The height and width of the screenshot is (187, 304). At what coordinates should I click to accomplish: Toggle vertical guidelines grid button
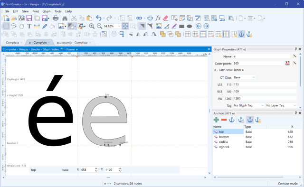(x=226, y=34)
